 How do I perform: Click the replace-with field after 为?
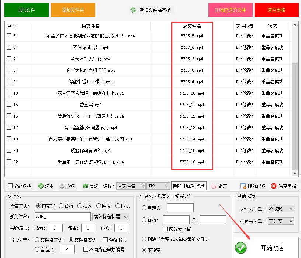pos(213,220)
